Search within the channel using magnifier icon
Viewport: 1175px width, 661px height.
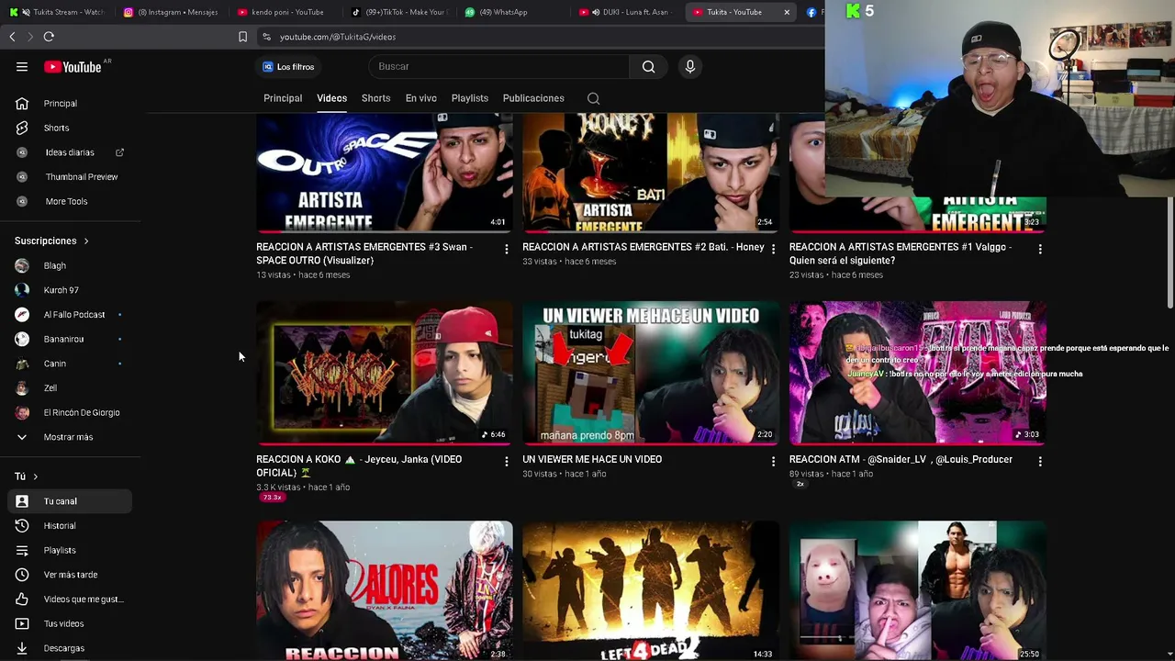pyautogui.click(x=594, y=98)
